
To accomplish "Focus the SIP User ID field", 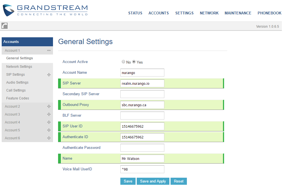I will click(142, 126).
